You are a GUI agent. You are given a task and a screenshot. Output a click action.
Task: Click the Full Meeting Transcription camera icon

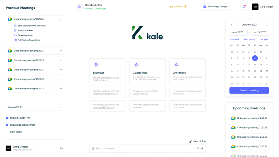point(15,40)
